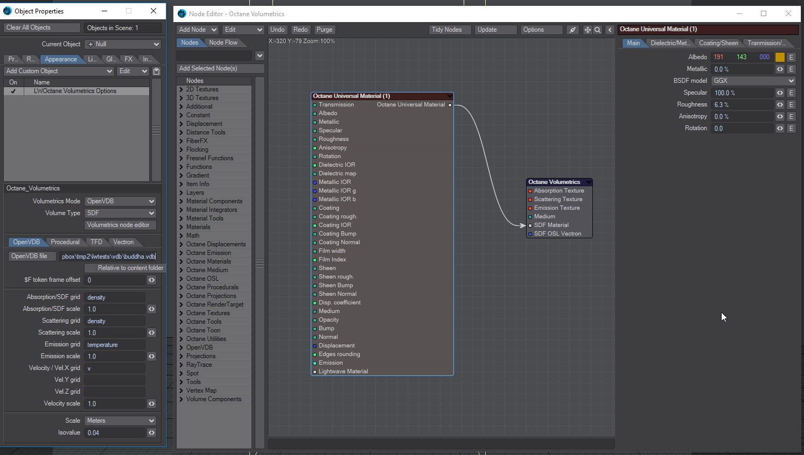Switch to the Node Flow tab
The height and width of the screenshot is (455, 804).
223,42
